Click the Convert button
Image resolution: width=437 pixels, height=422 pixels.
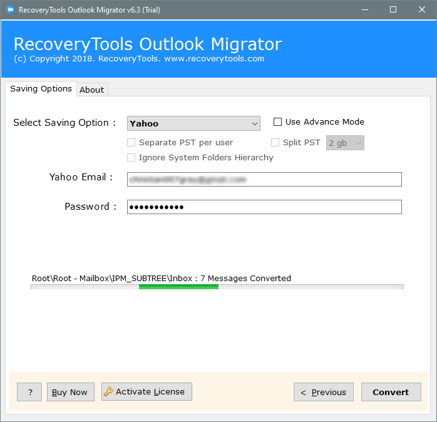[x=391, y=392]
